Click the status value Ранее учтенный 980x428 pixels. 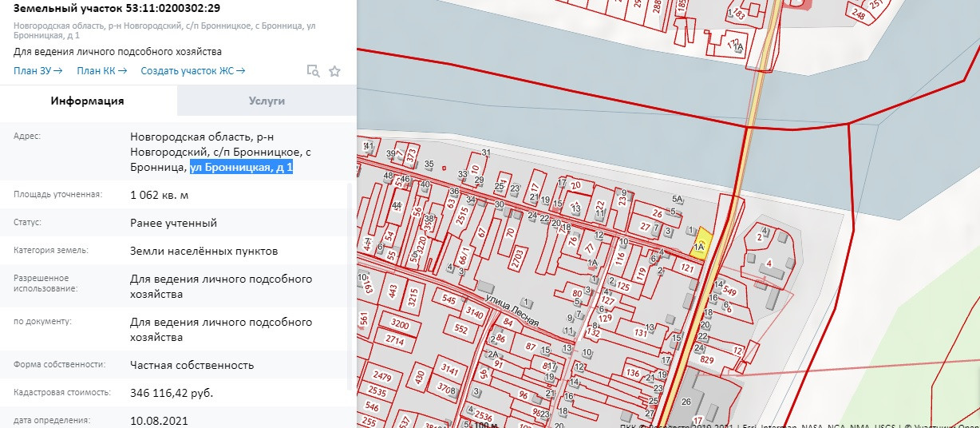coord(173,223)
